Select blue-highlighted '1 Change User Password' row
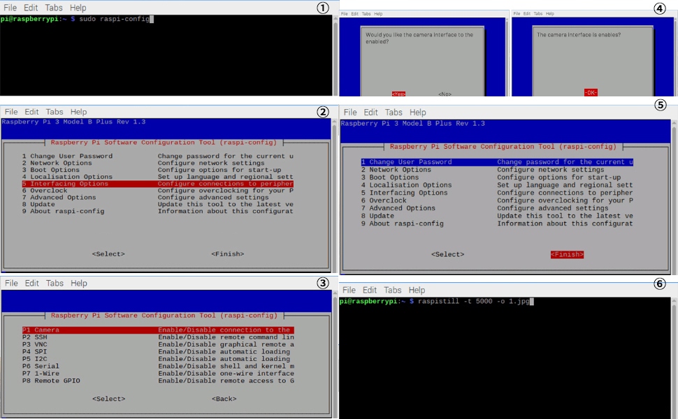 (497, 162)
